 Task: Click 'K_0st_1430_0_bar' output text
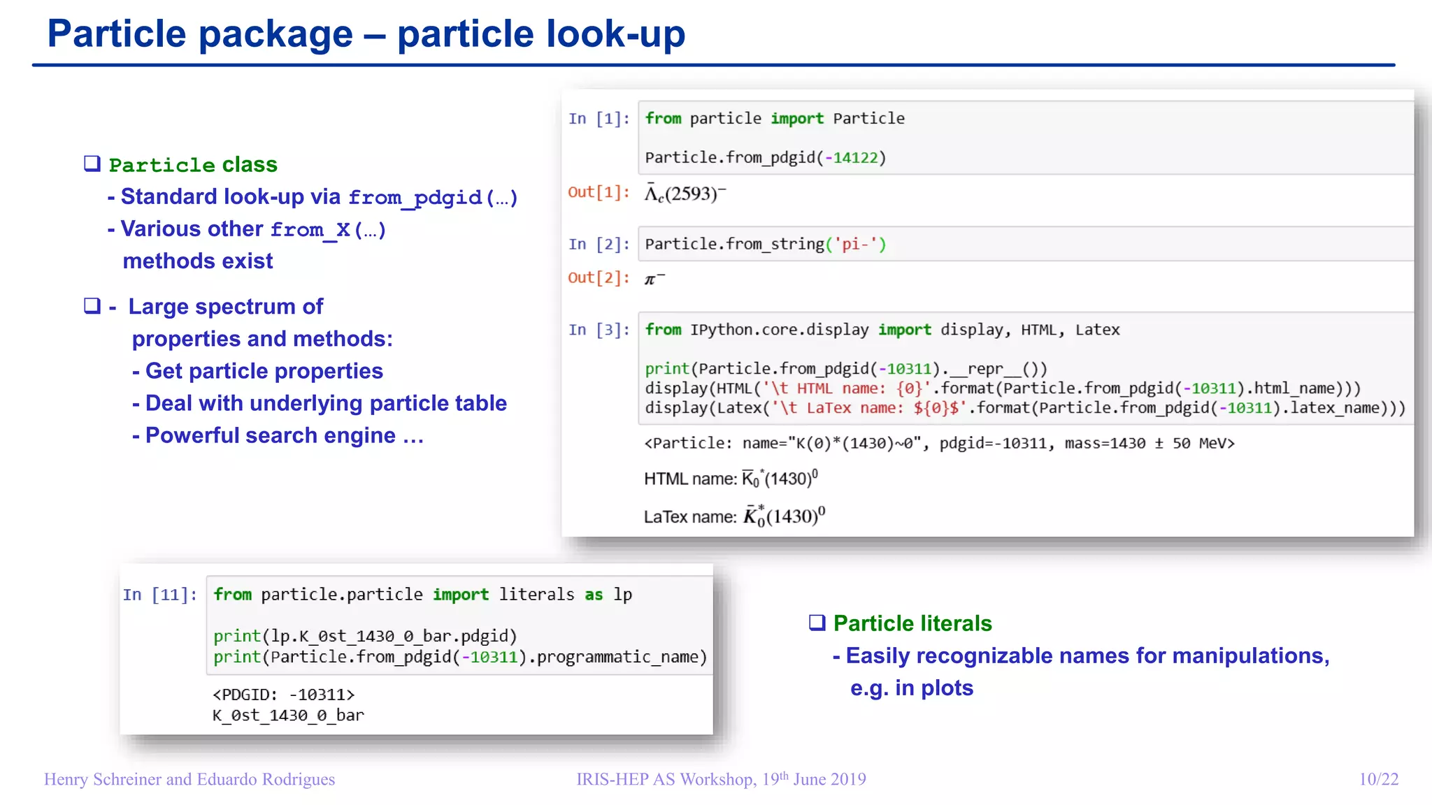288,715
